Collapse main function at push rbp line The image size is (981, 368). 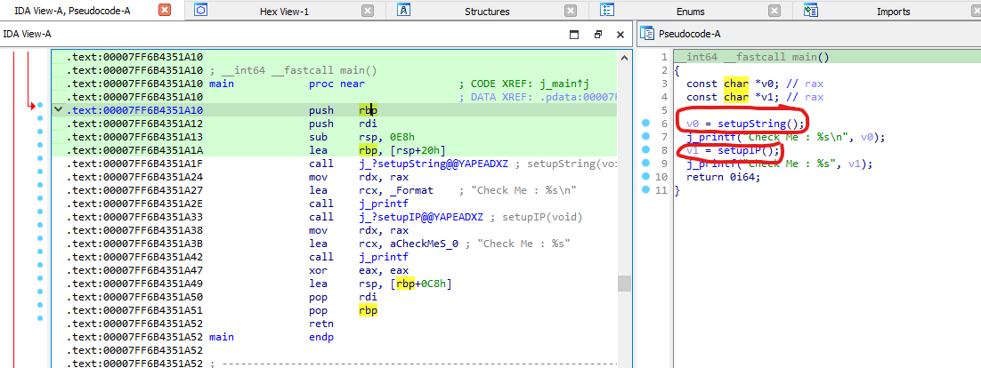click(x=59, y=110)
